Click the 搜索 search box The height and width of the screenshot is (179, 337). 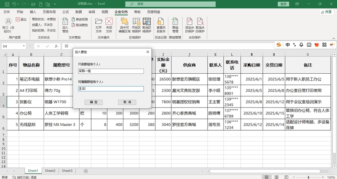pyautogui.click(x=171, y=4)
